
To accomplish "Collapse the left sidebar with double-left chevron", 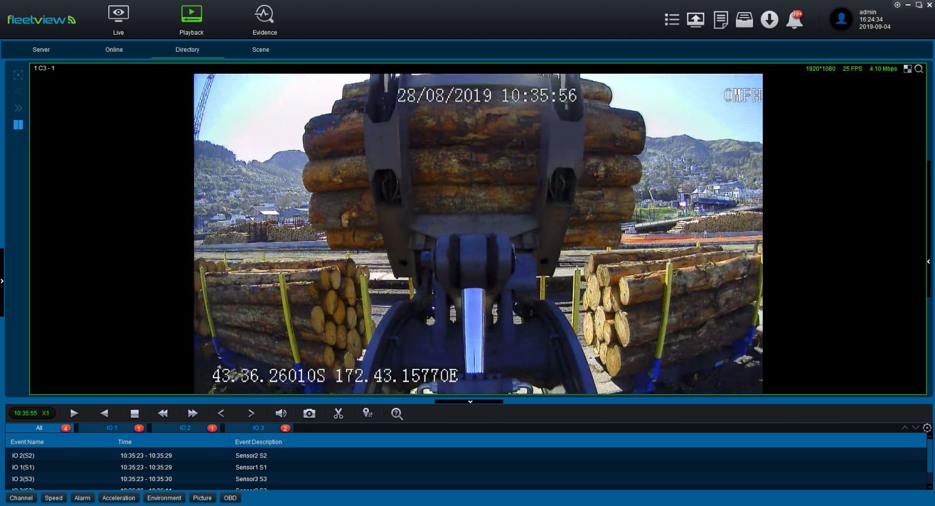I will [18, 91].
